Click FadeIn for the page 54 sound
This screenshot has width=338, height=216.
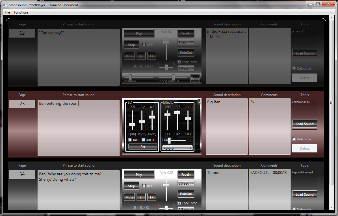coord(186,174)
